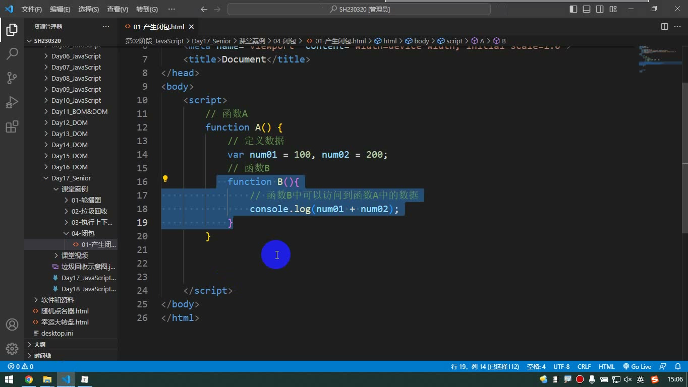Toggle the bottom panel visibility
This screenshot has width=688, height=387.
587,9
